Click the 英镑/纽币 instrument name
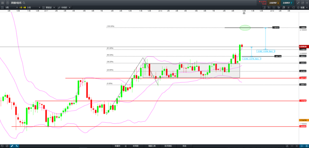The image size is (309, 148). pyautogui.click(x=16, y=3)
